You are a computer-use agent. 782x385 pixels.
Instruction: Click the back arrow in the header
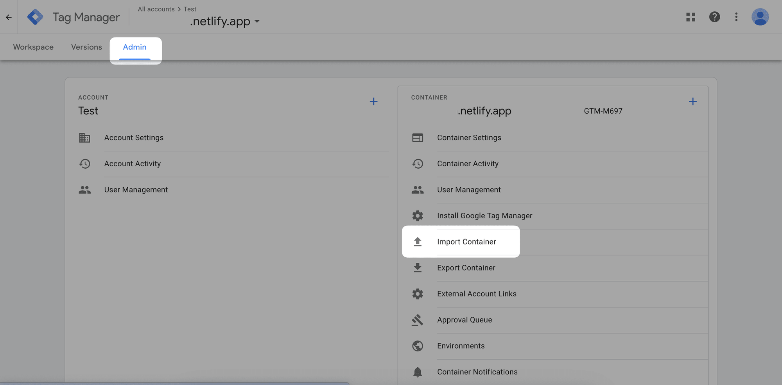tap(9, 17)
